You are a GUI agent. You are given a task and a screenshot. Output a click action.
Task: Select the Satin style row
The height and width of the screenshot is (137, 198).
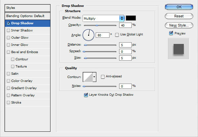click(27, 74)
